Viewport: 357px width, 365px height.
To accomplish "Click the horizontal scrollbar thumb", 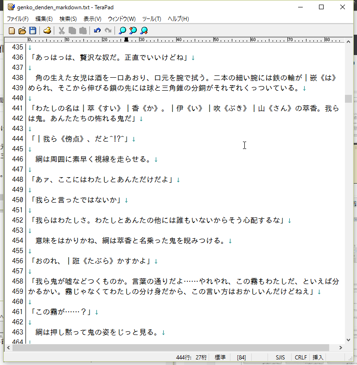I will (x=171, y=347).
